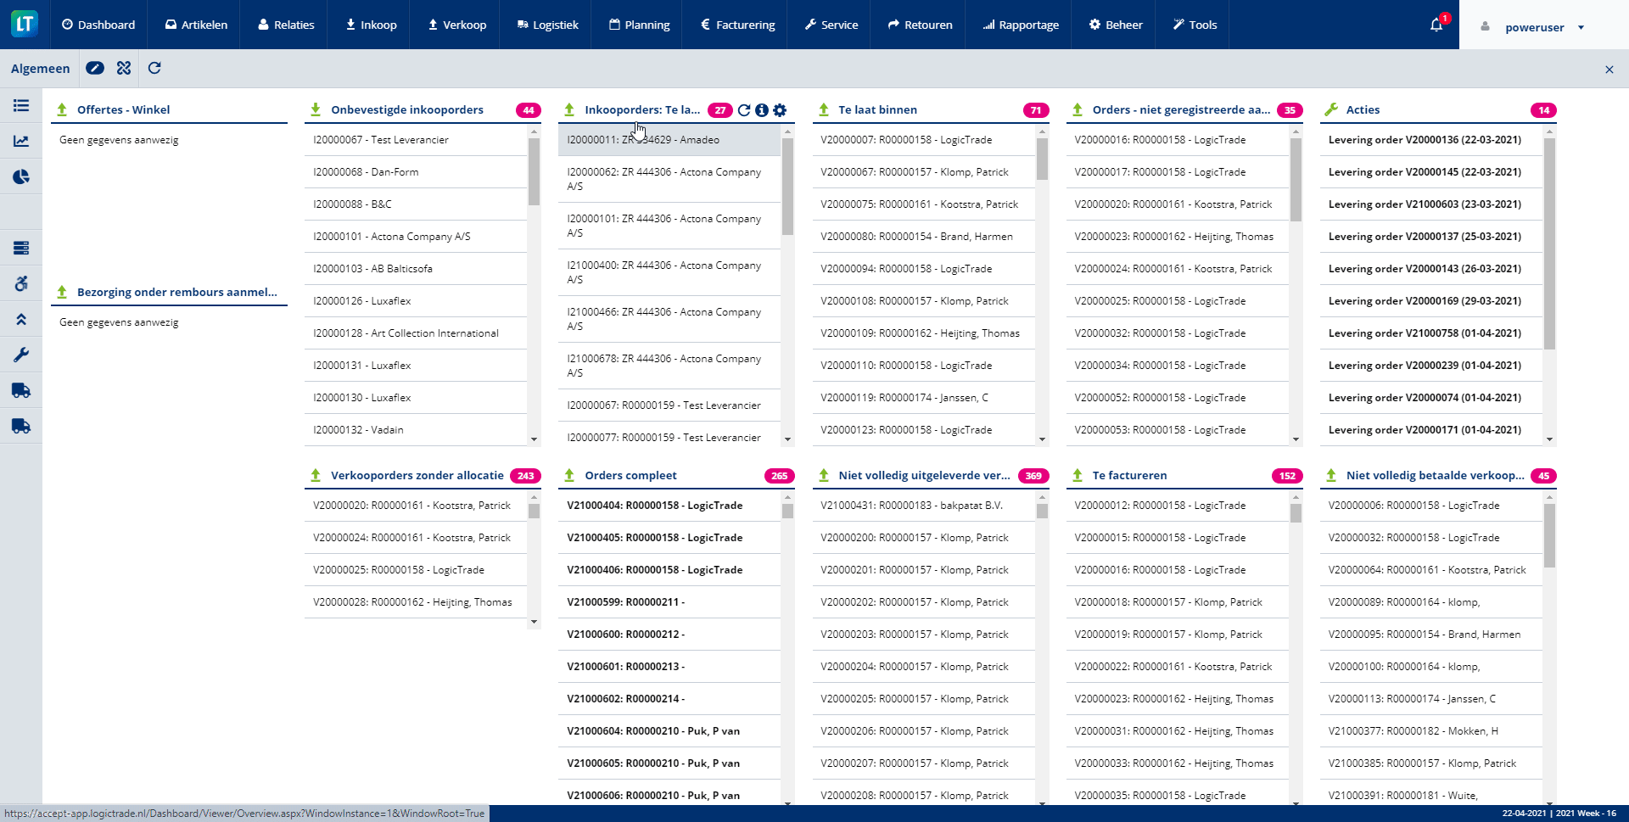This screenshot has height=822, width=1629.
Task: Click the dashboard edit pencil icon
Action: point(95,69)
